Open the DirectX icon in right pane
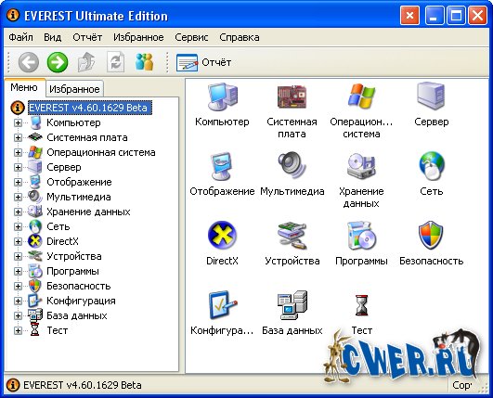 click(x=222, y=235)
